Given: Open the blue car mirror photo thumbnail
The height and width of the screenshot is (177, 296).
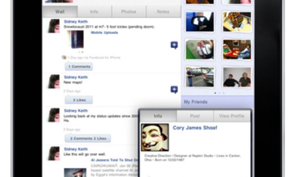Looking at the screenshot, I should pyautogui.click(x=200, y=22).
